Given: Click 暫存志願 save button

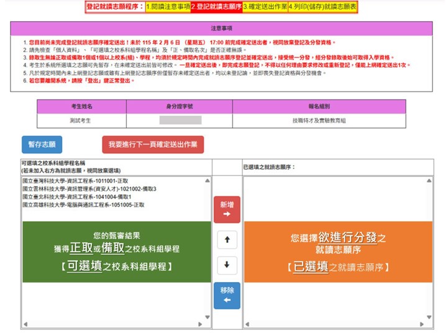Looking at the screenshot, I should (x=42, y=144).
